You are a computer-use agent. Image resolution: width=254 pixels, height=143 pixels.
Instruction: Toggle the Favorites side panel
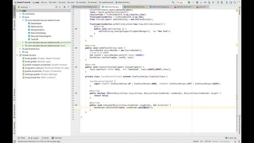coord(14,128)
